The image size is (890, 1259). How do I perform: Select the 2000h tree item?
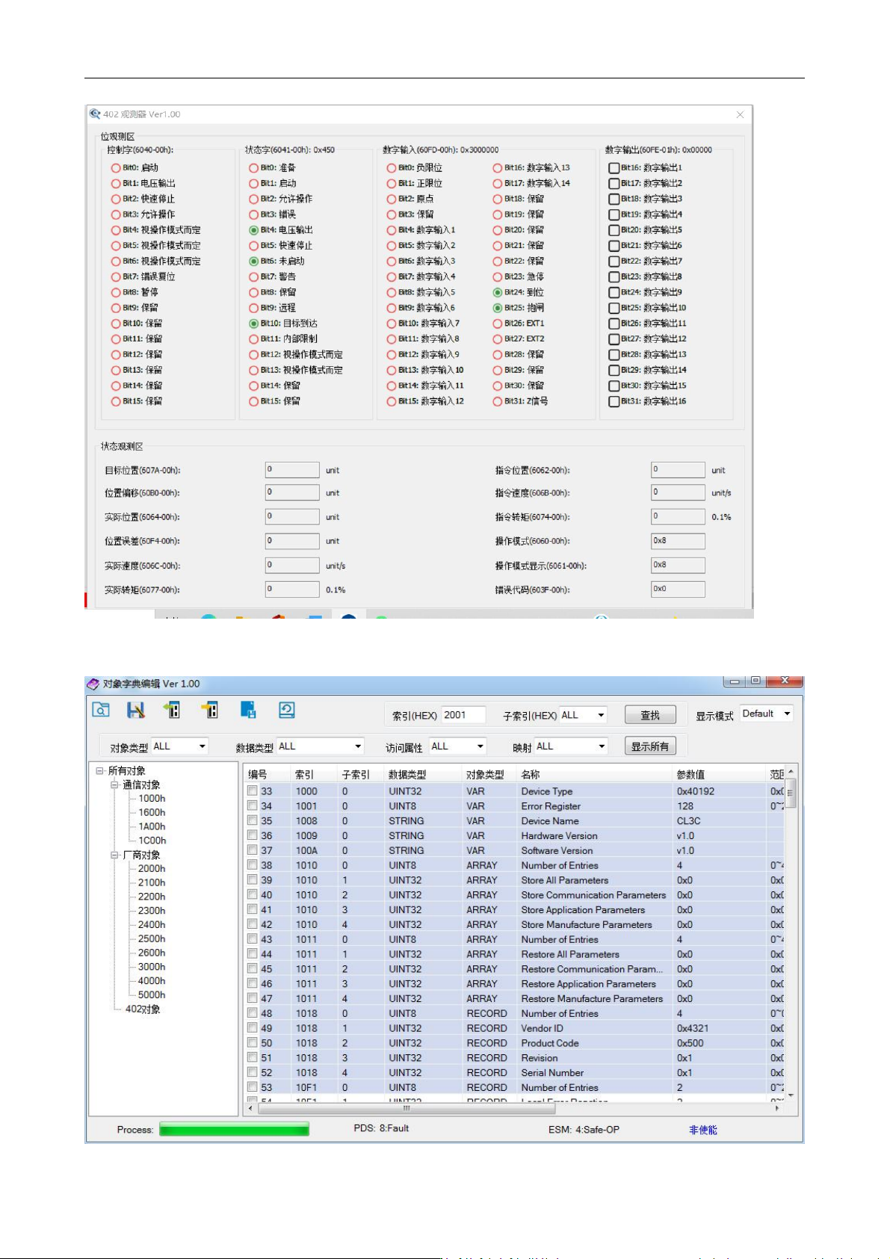[x=152, y=868]
